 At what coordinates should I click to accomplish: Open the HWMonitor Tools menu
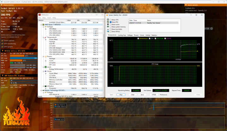click(49, 18)
